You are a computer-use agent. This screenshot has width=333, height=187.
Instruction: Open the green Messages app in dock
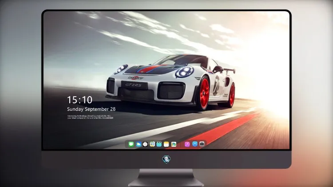[131, 144]
